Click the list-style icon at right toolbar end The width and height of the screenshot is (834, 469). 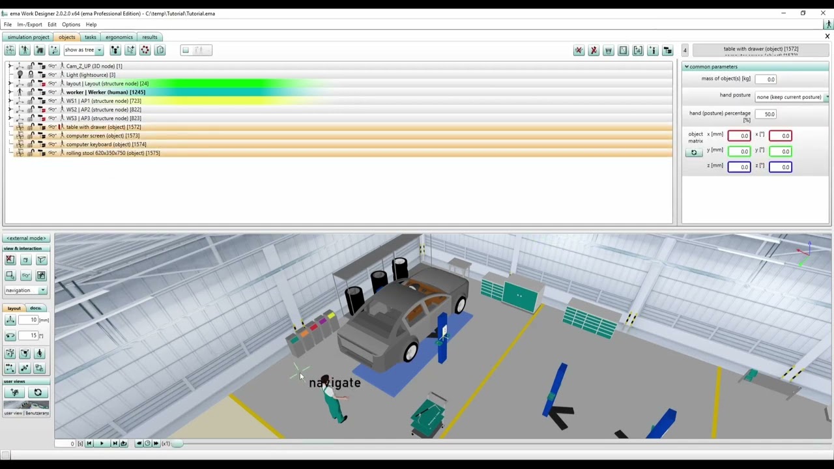pos(667,50)
